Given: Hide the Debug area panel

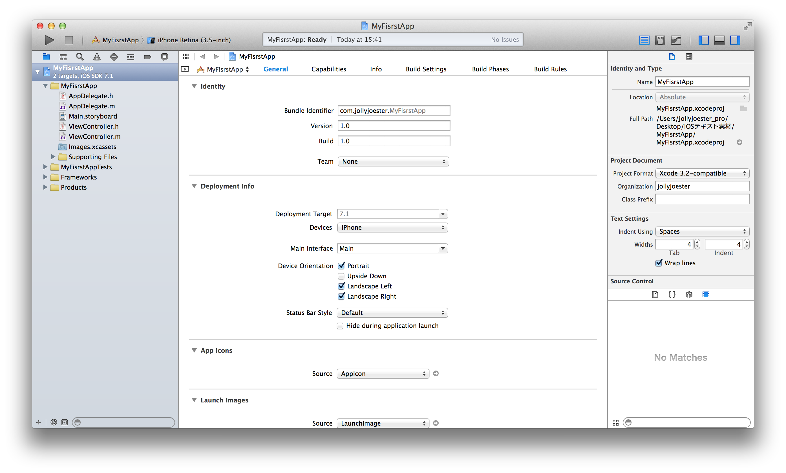Looking at the screenshot, I should [x=719, y=40].
